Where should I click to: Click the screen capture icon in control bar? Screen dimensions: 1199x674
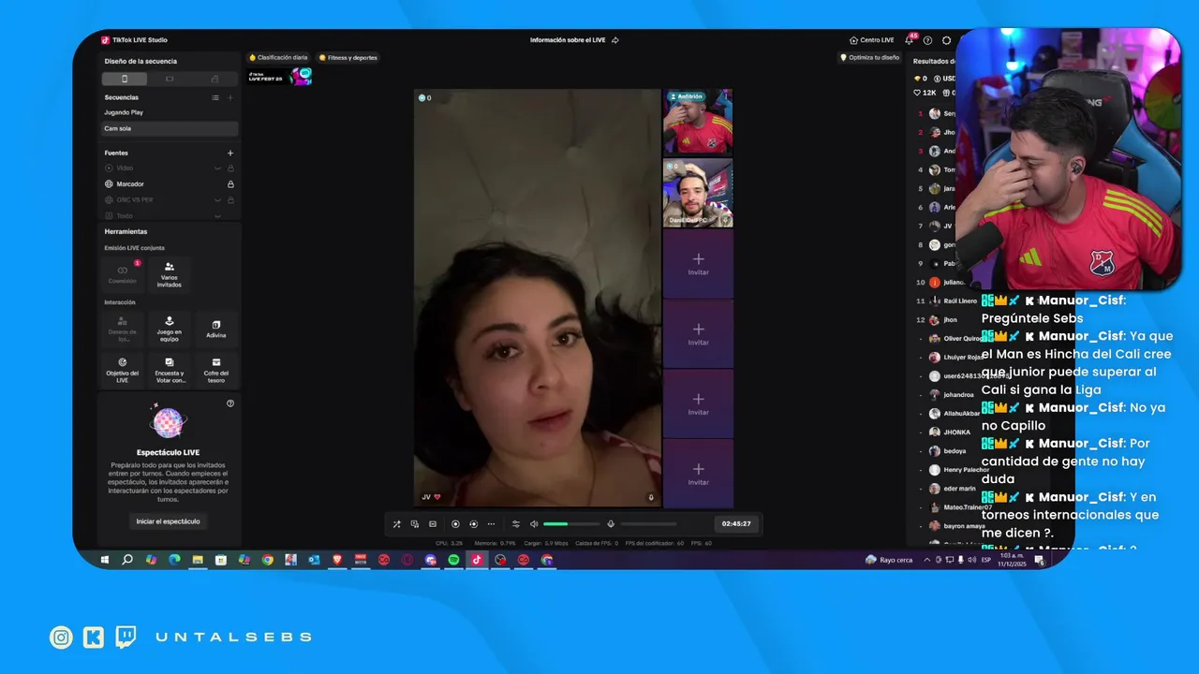click(433, 524)
